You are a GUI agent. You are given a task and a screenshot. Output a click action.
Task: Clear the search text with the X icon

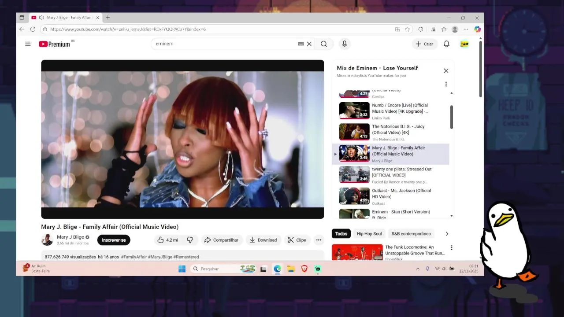click(x=309, y=44)
